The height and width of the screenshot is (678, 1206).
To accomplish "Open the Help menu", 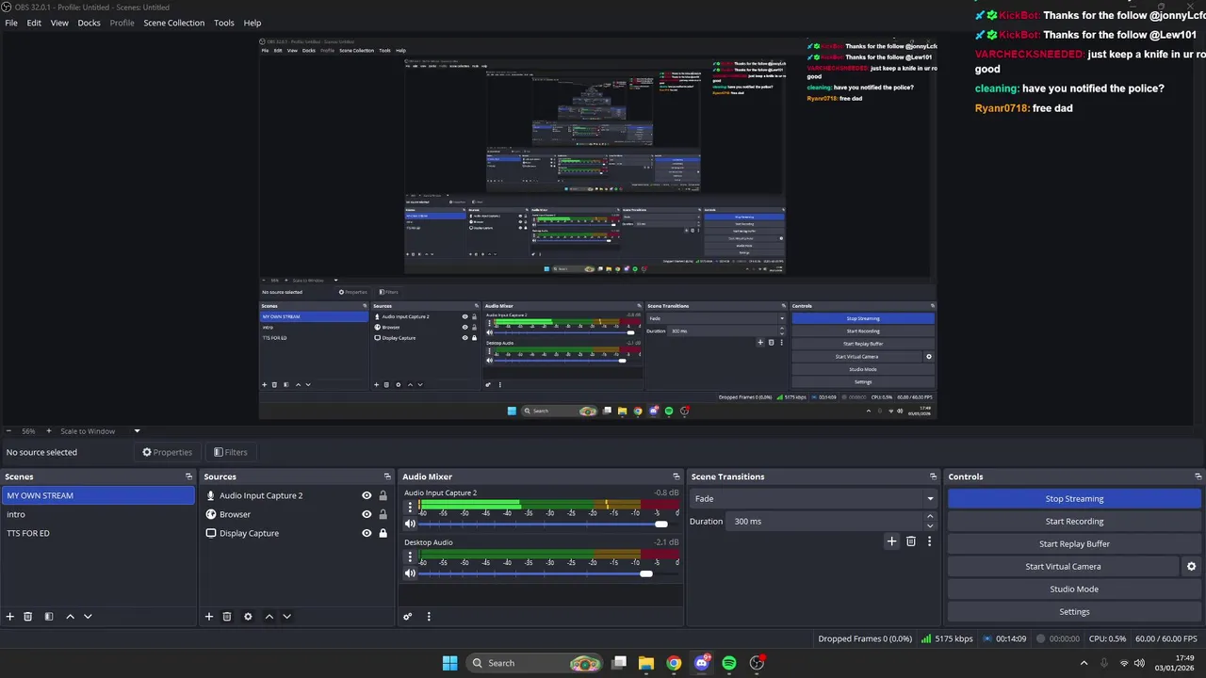I will point(253,23).
